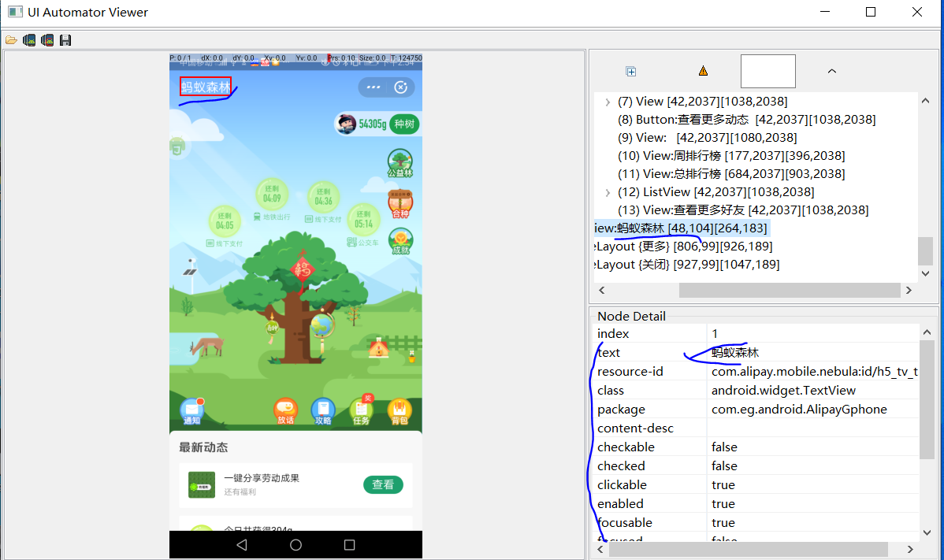944x560 pixels.
Task: Click the android.widget.TextView class value
Action: coord(783,391)
